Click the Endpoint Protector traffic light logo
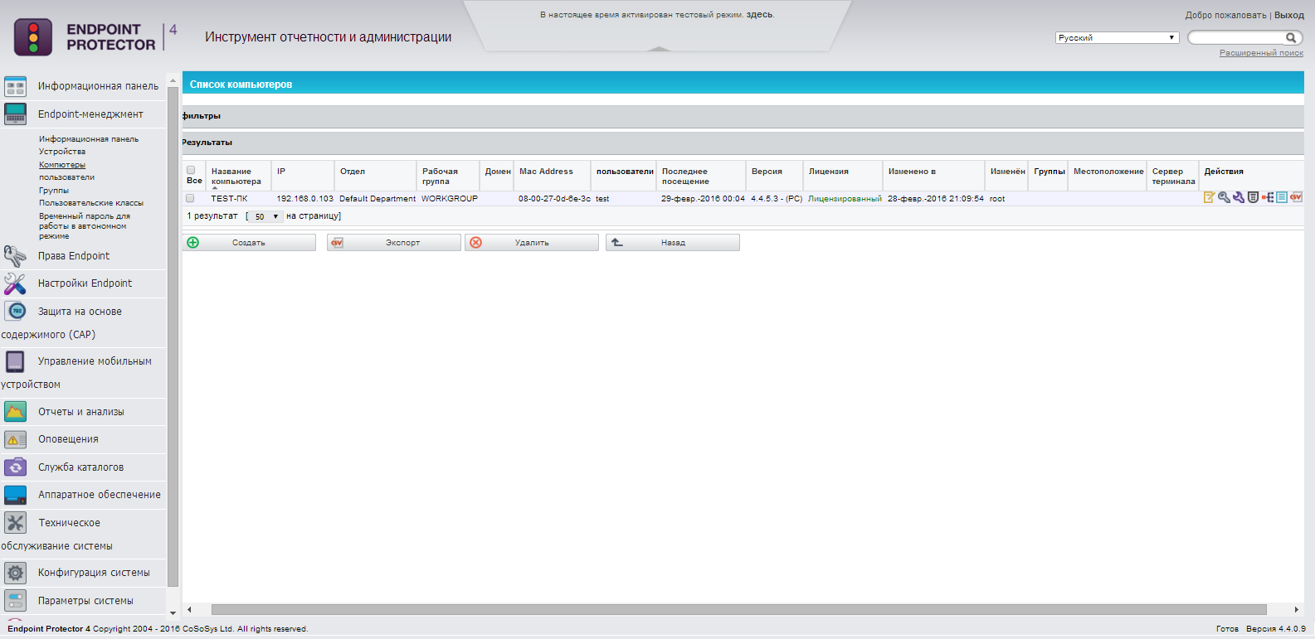Screen dimensions: 1315x639 pyautogui.click(x=33, y=37)
